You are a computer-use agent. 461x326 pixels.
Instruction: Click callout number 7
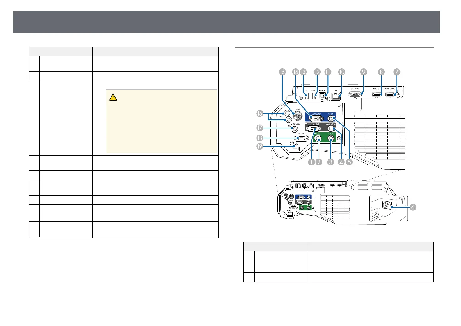(397, 72)
